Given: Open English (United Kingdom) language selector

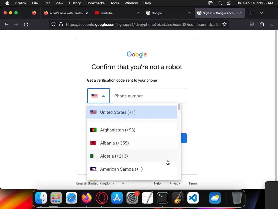Looking at the screenshot, I should tap(100, 183).
